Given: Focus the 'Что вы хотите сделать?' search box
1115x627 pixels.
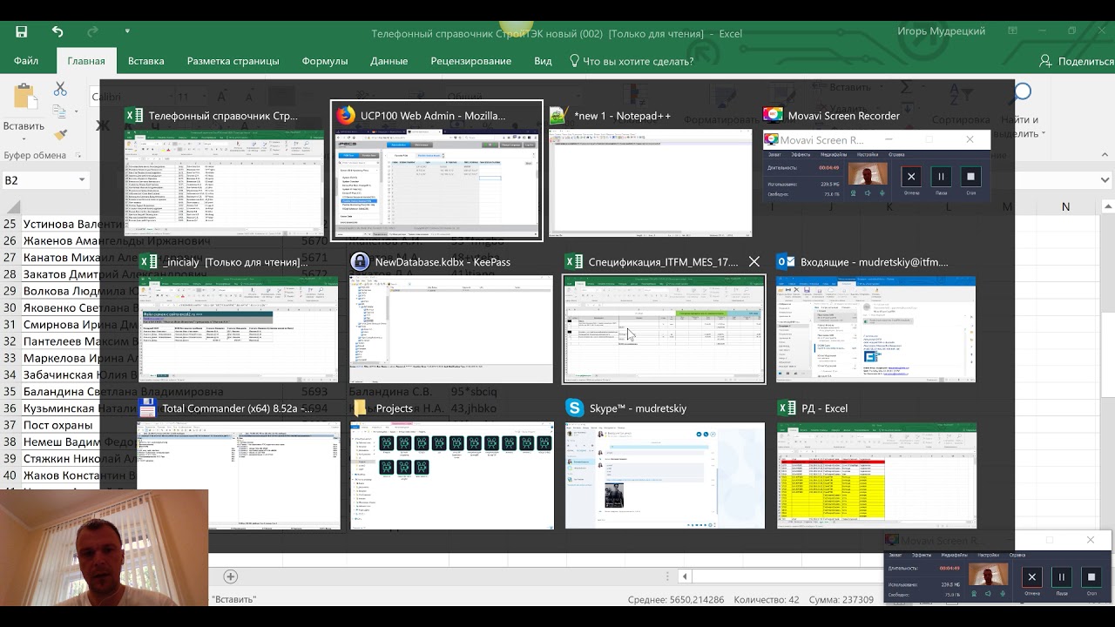Looking at the screenshot, I should pos(631,61).
